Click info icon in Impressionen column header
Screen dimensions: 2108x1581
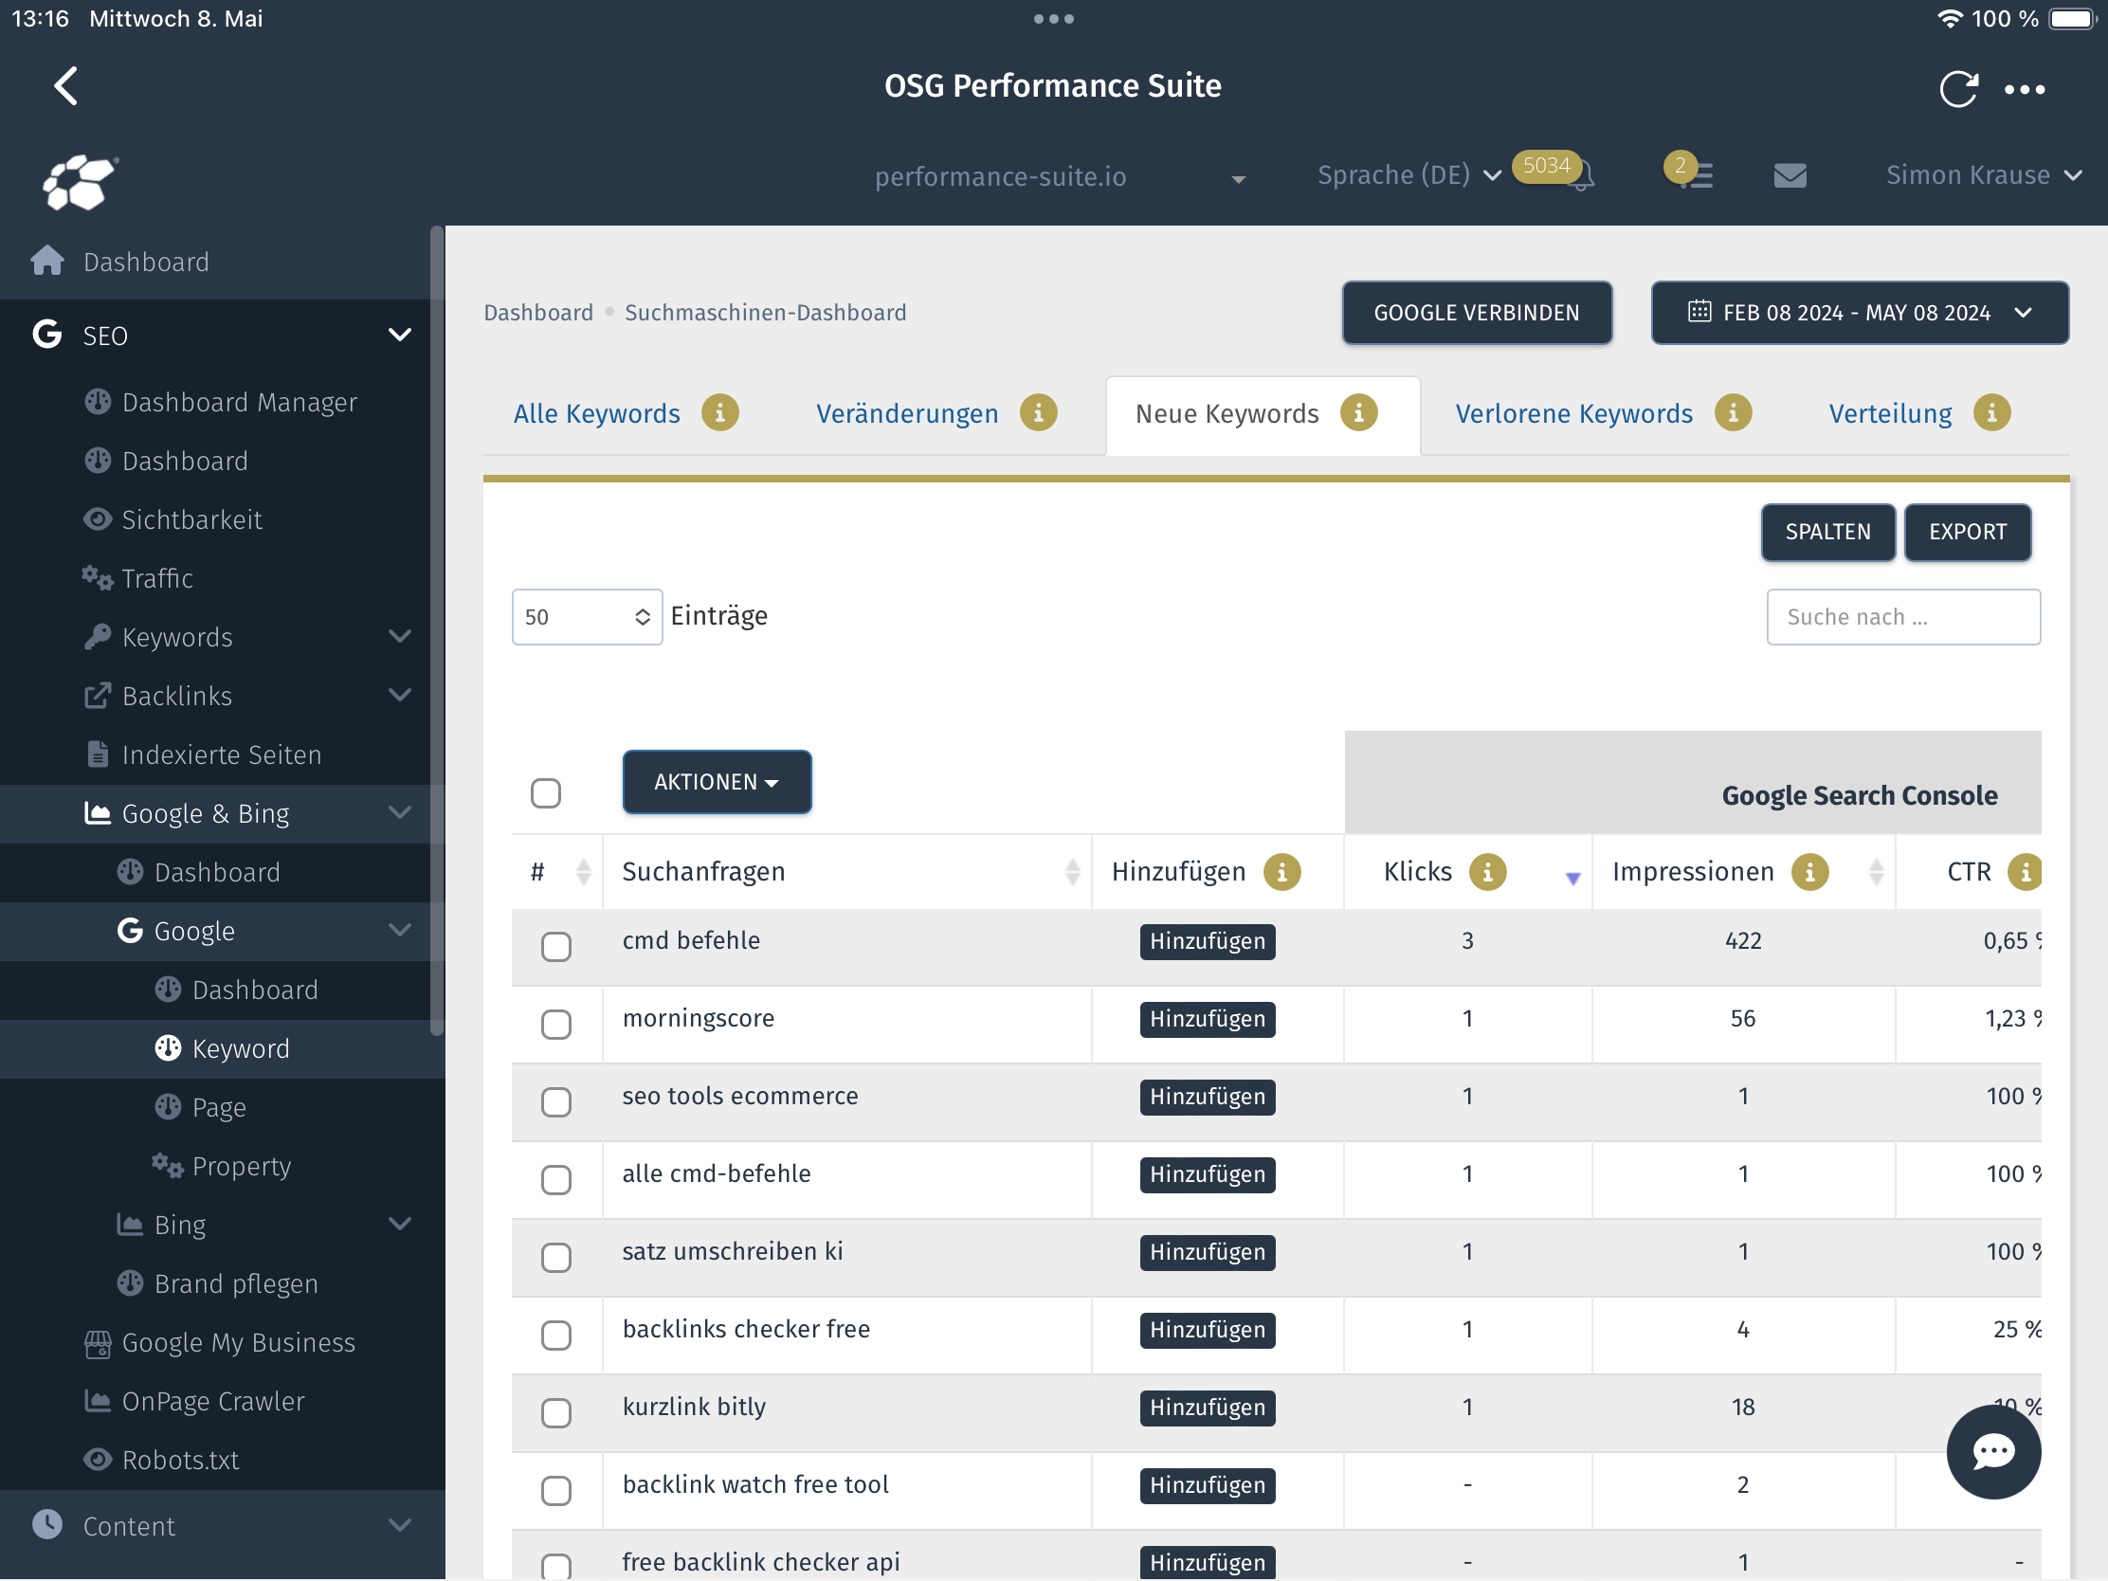pyautogui.click(x=1809, y=872)
